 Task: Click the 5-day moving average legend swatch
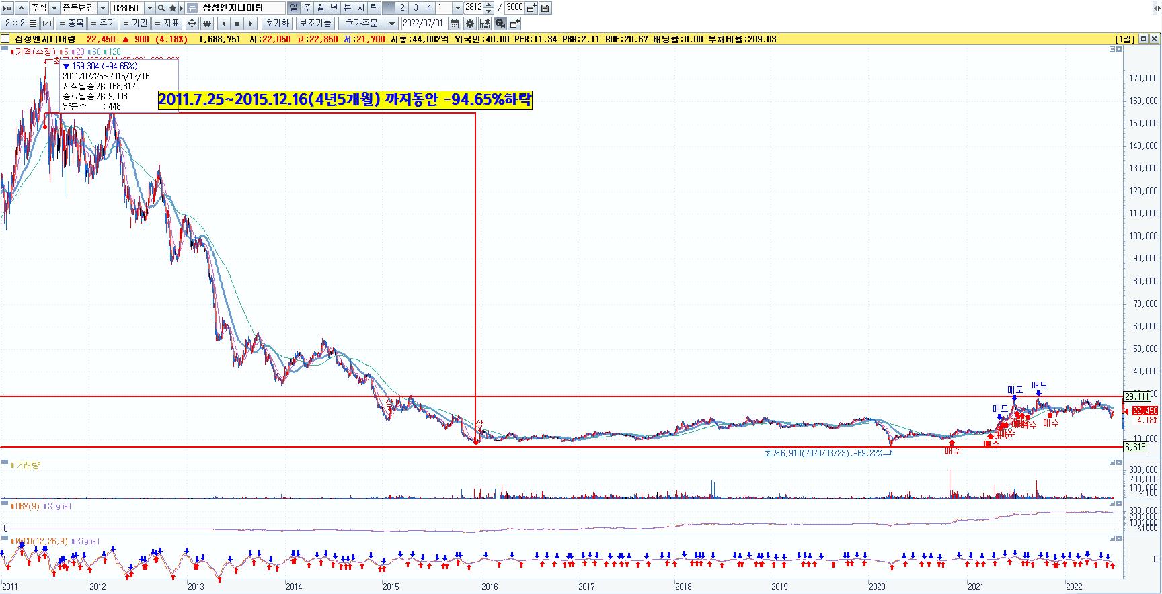click(x=61, y=52)
